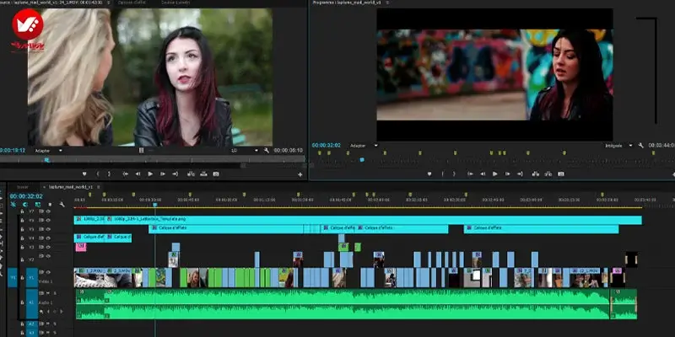Open the Source monitor Adapter zoom dropdown
Image resolution: width=675 pixels, height=337 pixels.
pyautogui.click(x=48, y=151)
